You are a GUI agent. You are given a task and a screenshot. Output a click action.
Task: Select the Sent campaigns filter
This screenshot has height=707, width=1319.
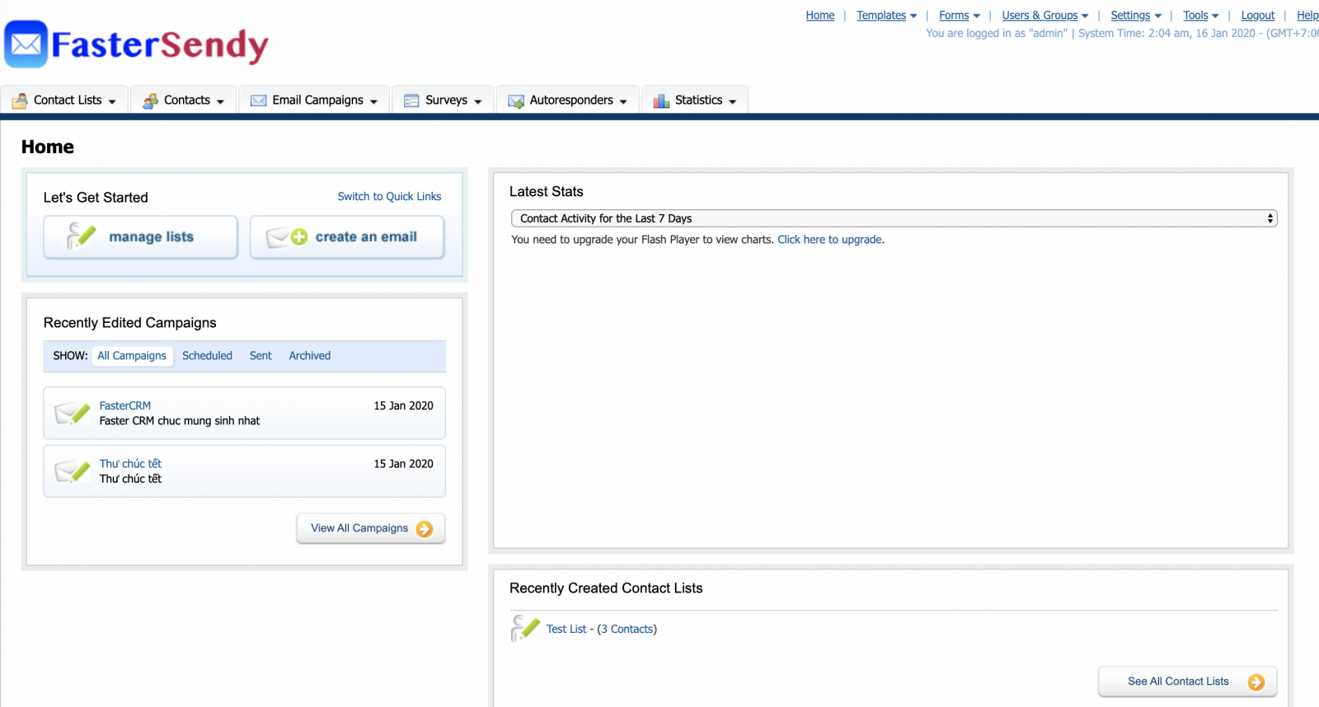[261, 356]
